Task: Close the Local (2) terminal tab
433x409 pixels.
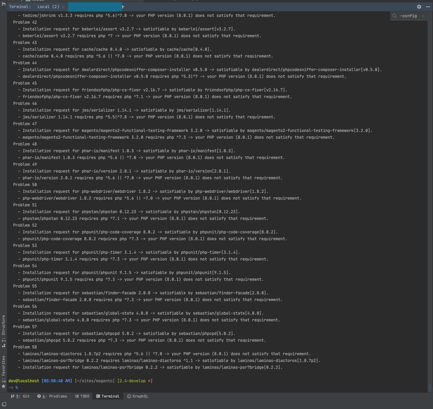Action: point(63,7)
